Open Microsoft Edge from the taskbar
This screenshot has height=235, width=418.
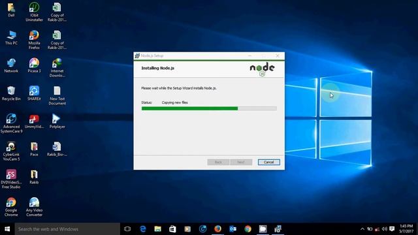[143, 229]
